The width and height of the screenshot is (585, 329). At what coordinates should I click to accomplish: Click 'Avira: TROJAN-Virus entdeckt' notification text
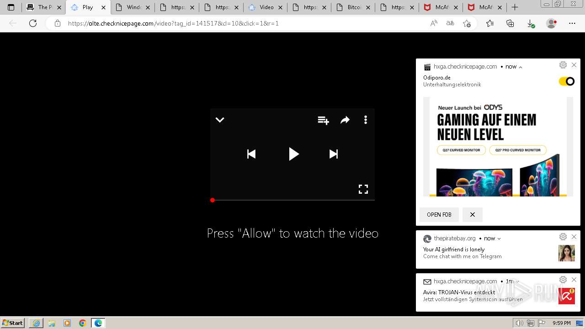click(x=459, y=292)
